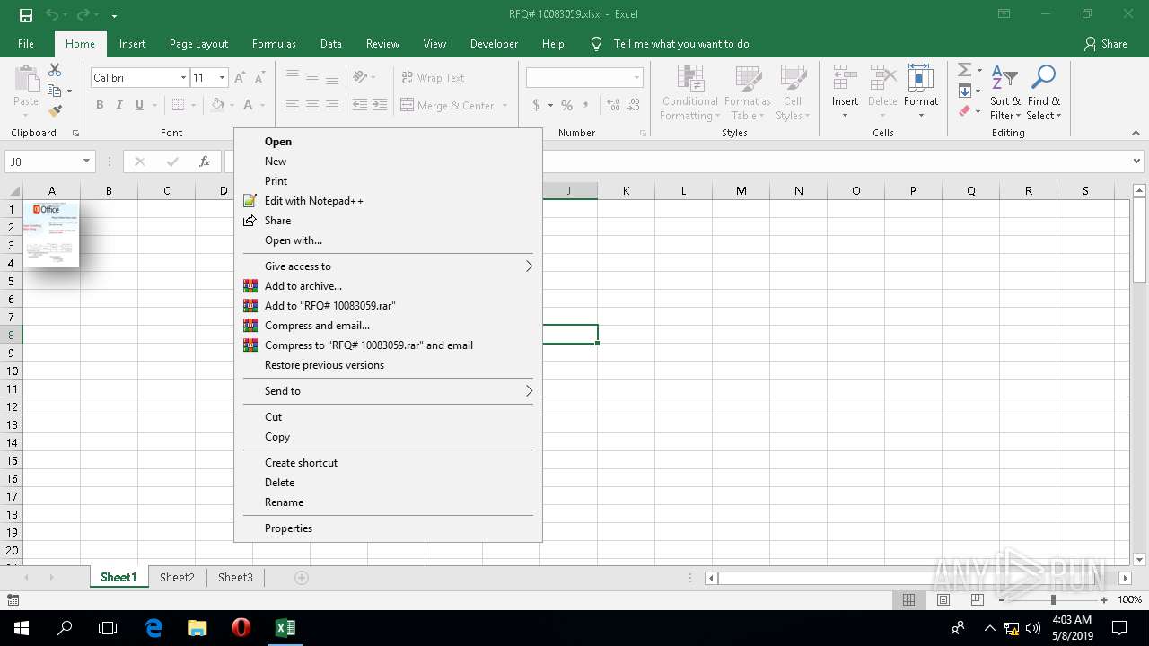Screen dimensions: 1149x646
Task: Increase font size with larger A icon
Action: coord(239,78)
